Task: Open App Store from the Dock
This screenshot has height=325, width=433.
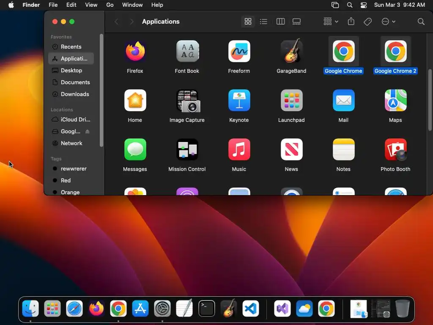Action: coord(140,308)
